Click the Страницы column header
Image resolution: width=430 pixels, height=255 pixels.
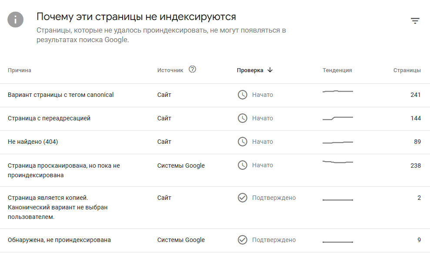pos(407,70)
